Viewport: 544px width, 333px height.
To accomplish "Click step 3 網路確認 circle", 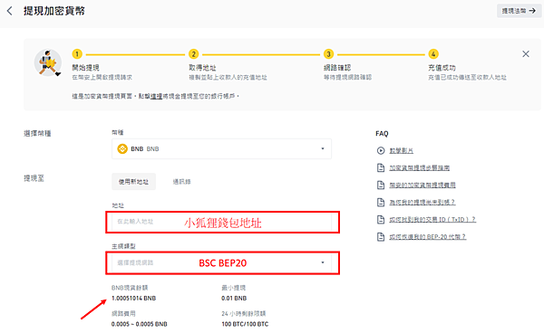I will 328,54.
